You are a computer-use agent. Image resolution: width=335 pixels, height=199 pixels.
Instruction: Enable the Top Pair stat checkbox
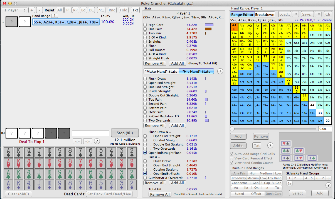point(145,99)
